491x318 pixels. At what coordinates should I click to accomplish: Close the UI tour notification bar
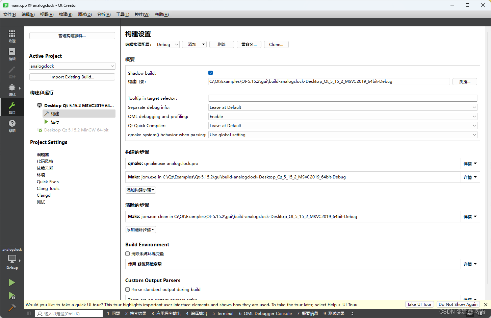point(486,304)
